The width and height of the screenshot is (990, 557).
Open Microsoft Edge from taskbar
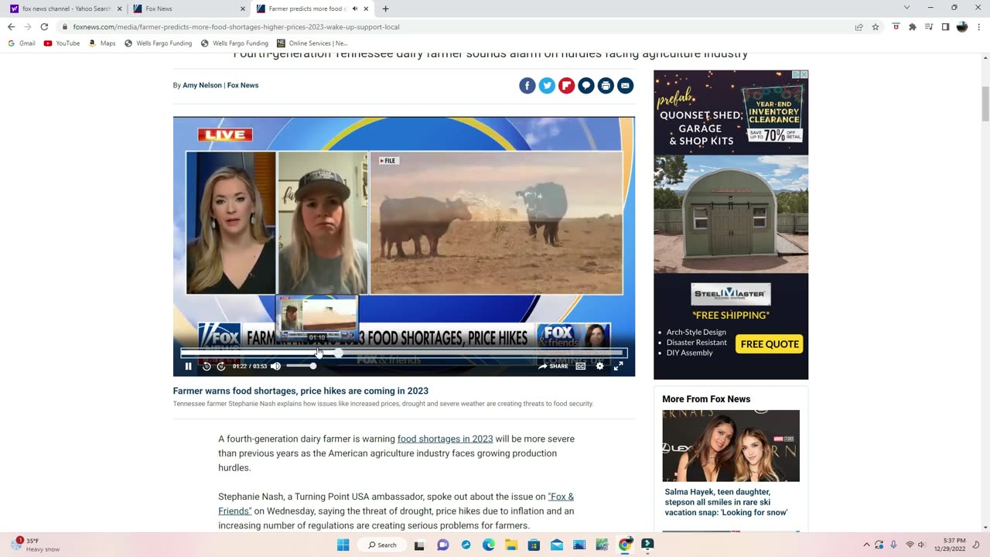coord(489,545)
